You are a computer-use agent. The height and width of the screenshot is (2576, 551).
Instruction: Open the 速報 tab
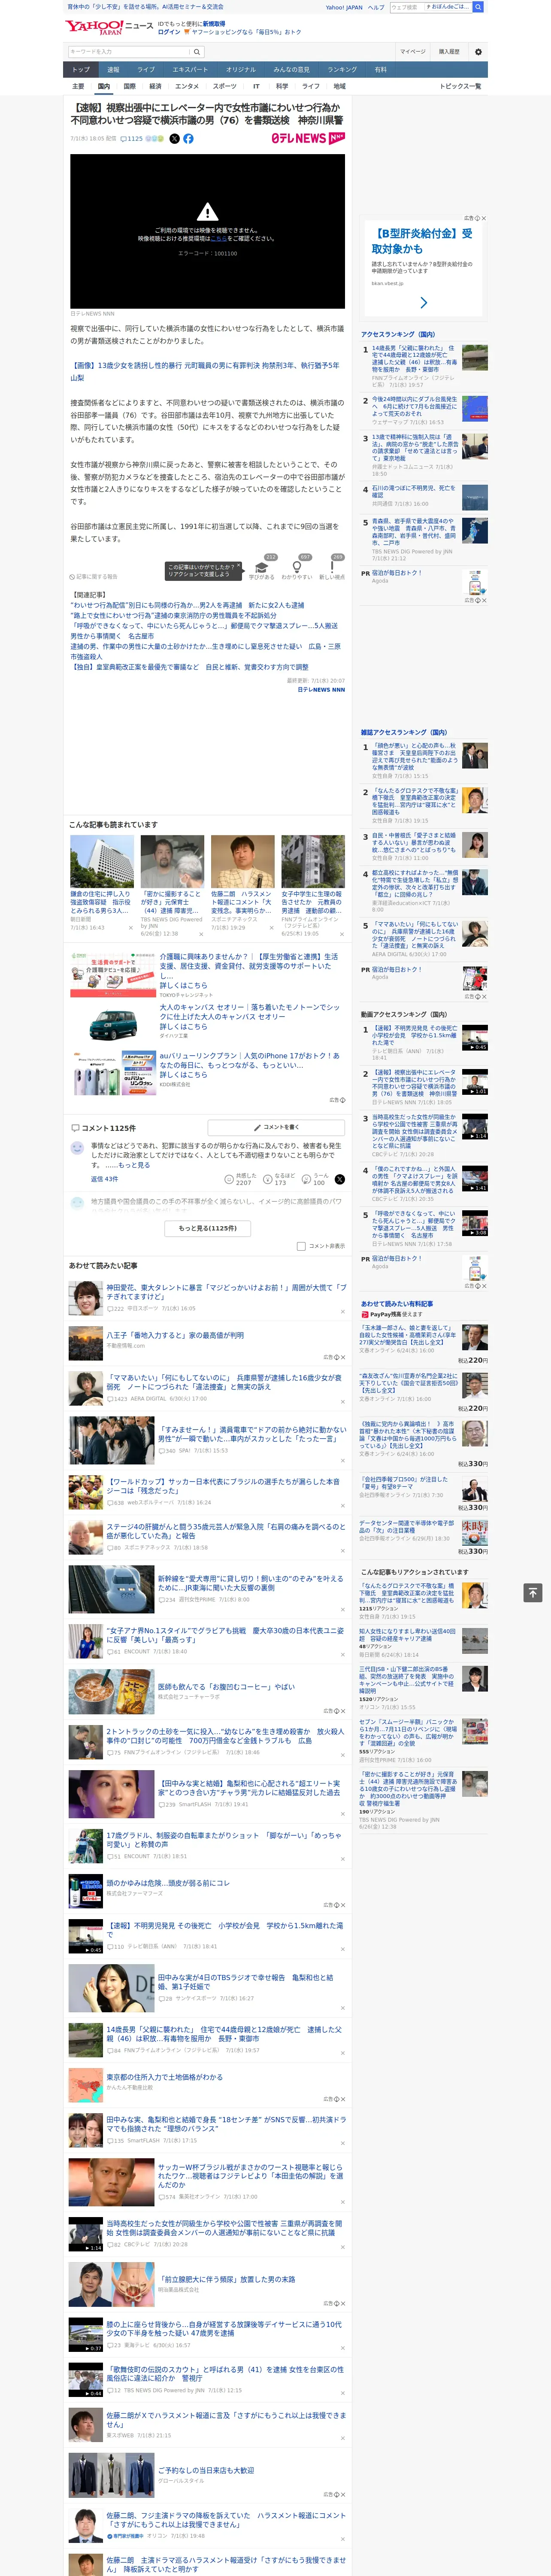point(113,70)
